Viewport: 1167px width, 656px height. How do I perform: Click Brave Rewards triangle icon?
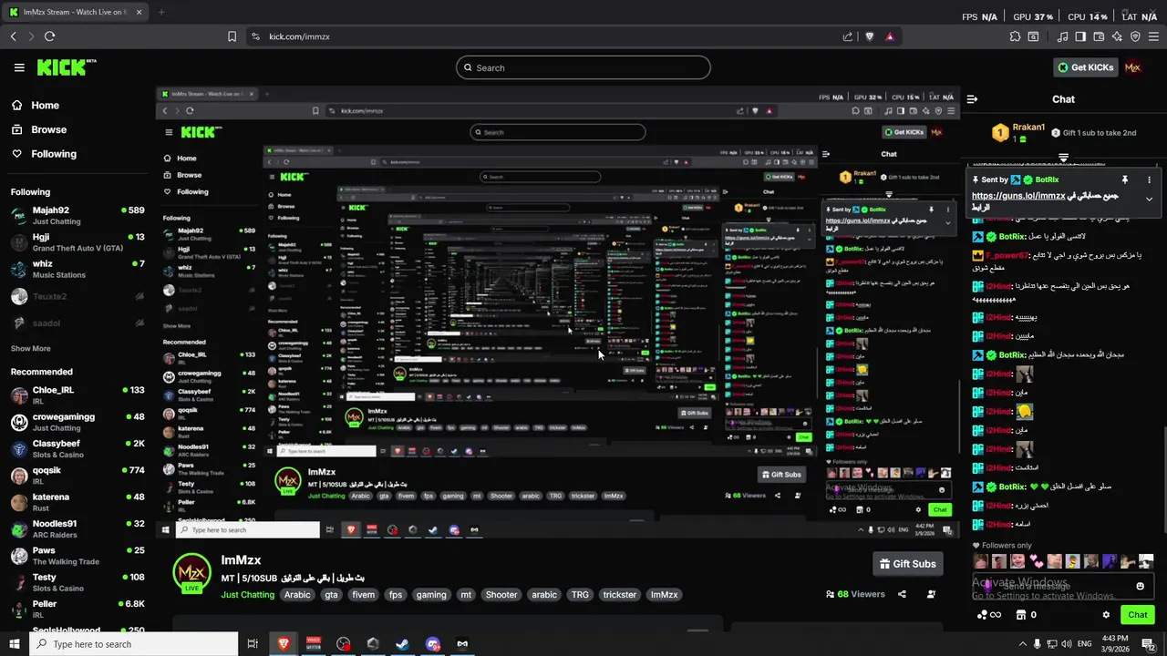pos(890,36)
